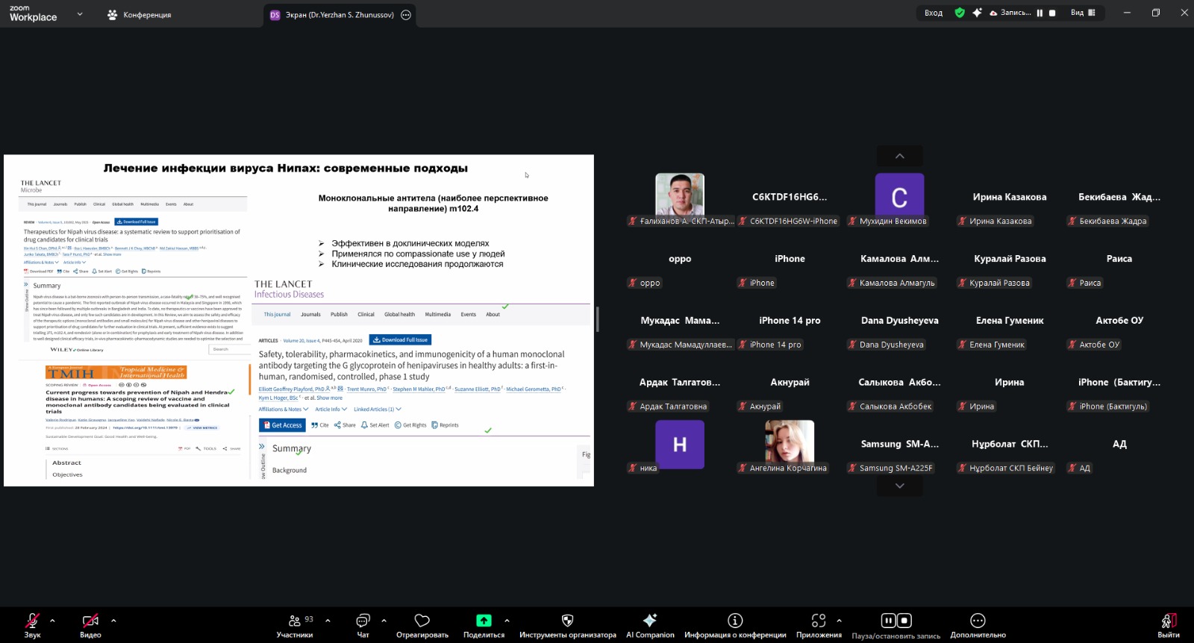This screenshot has width=1194, height=643.
Task: Open Информация о конференции info icon
Action: 735,621
